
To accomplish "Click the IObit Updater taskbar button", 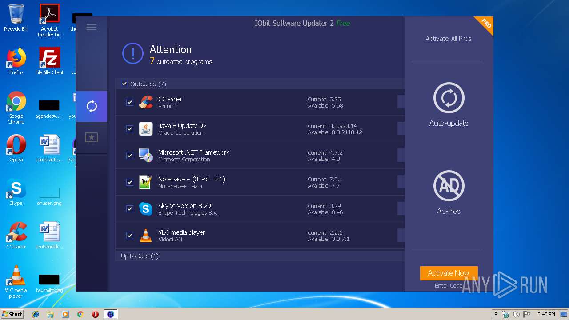I will tap(111, 314).
